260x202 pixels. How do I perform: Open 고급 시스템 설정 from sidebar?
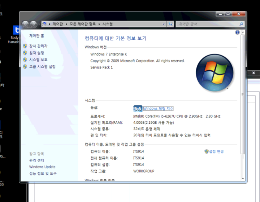tap(42, 67)
